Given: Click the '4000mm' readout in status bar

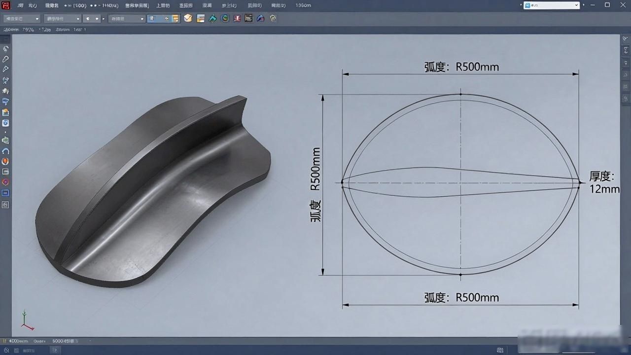Looking at the screenshot, I should click(18, 341).
